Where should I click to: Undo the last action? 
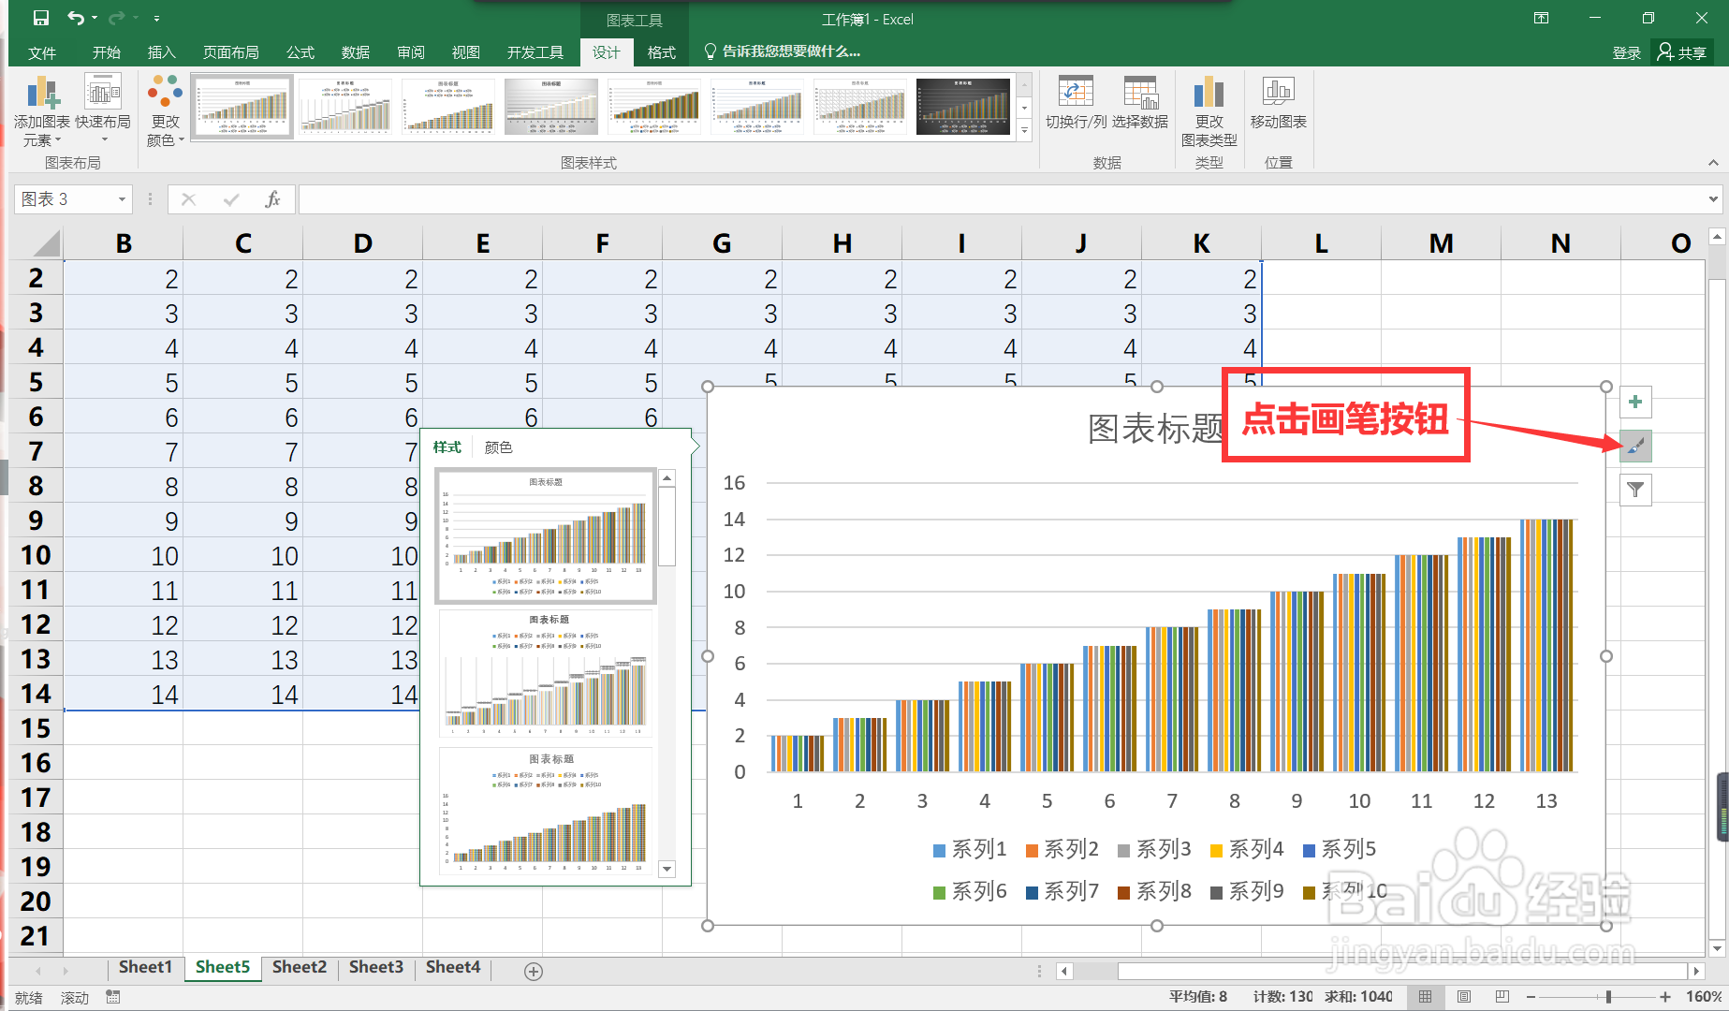coord(76,18)
